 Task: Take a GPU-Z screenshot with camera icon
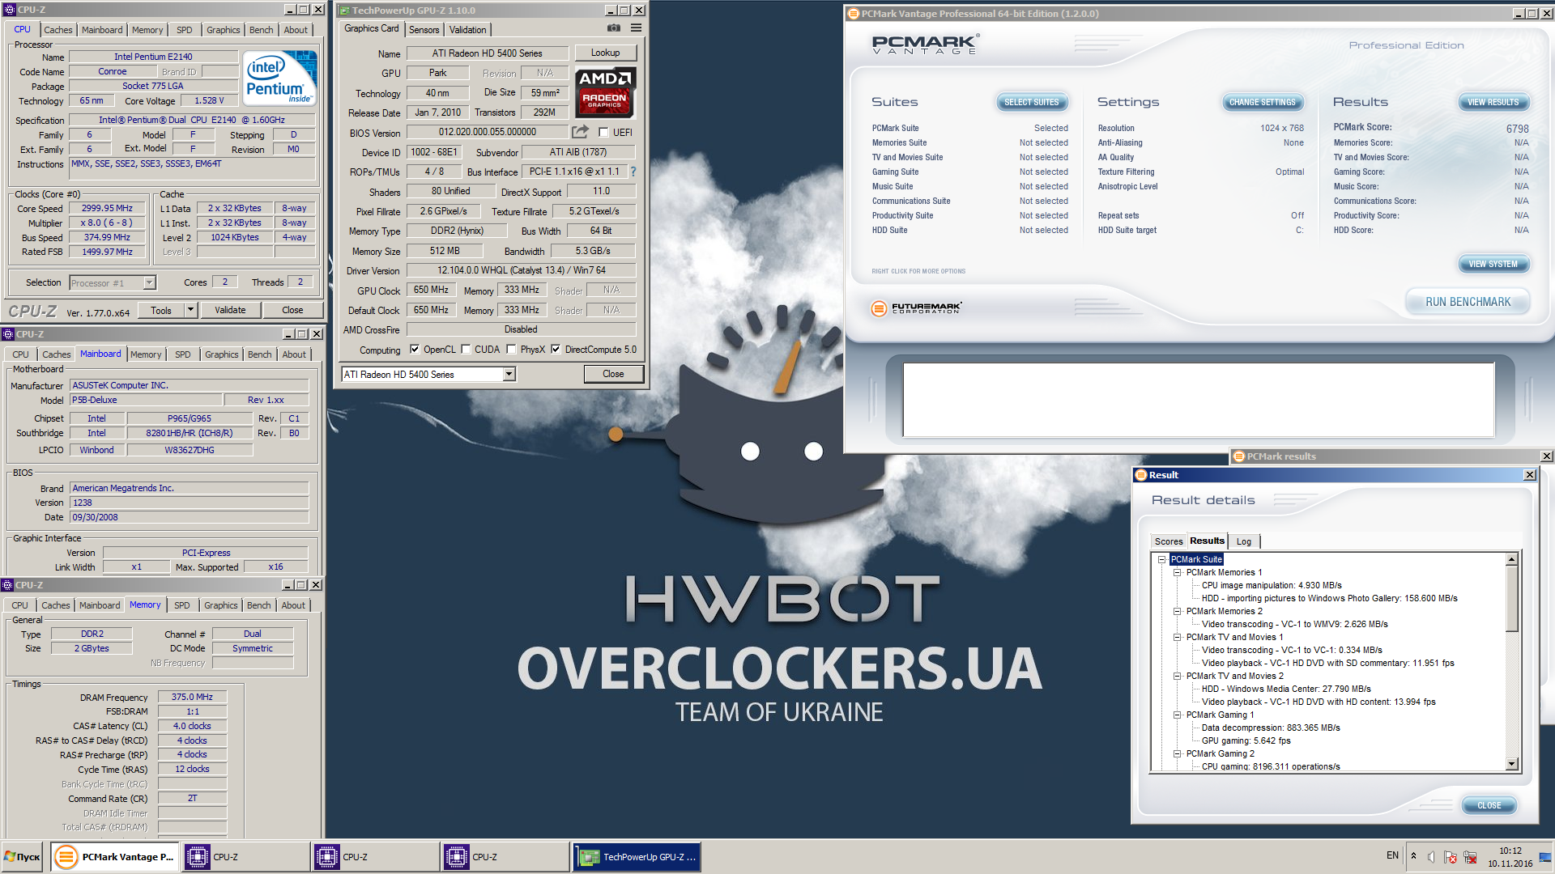tap(614, 28)
